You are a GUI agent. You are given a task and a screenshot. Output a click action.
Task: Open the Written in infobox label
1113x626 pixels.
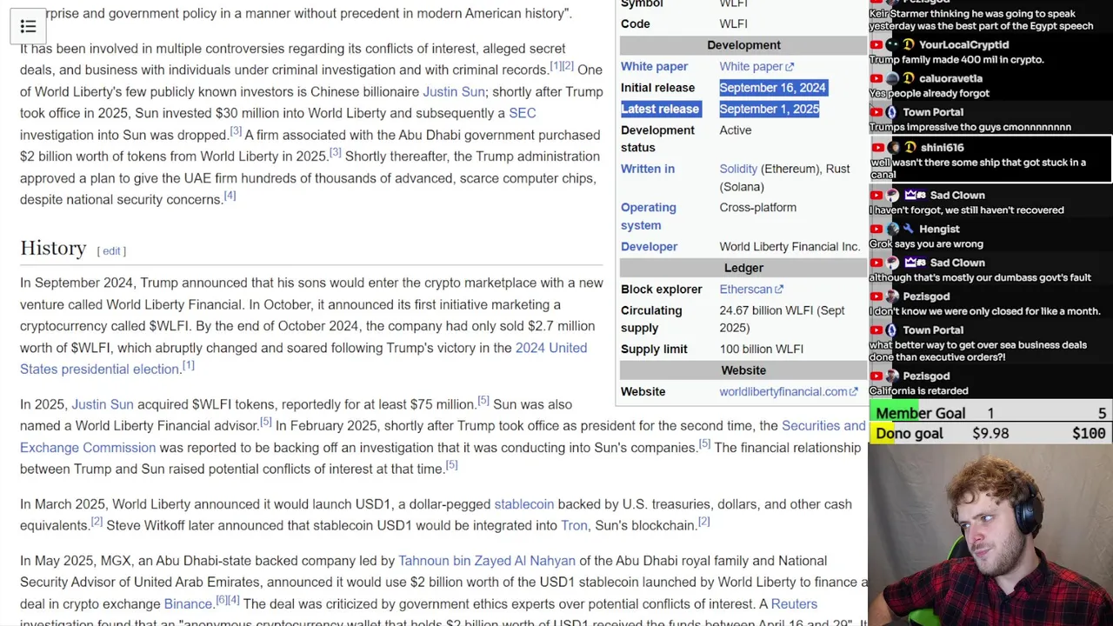point(648,170)
